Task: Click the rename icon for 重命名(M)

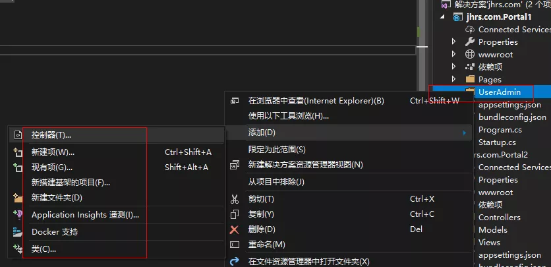Action: [235, 245]
